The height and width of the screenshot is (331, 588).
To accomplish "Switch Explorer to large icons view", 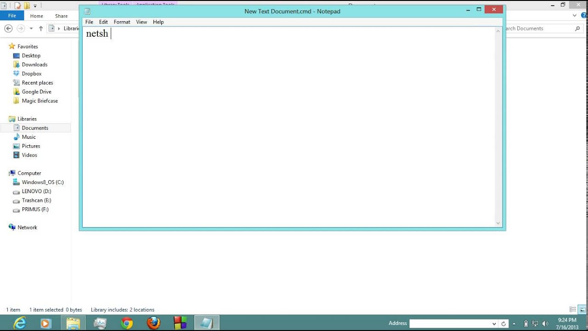I will click(x=582, y=310).
